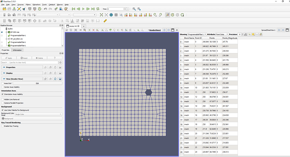Close RenderView1 with its X button
The image size is (290, 157).
click(177, 30)
